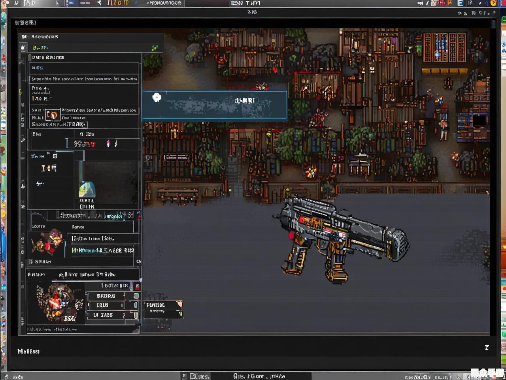The image size is (506, 380).
Task: Click the white flower icon in the blue banner
Action: point(157,98)
